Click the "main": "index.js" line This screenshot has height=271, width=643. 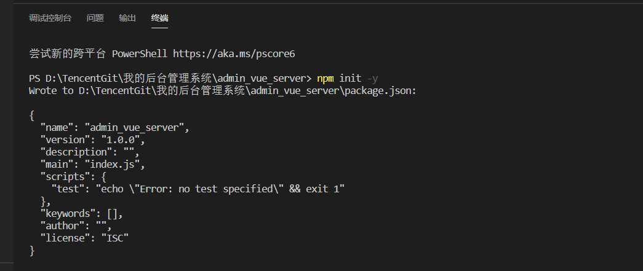tap(93, 164)
